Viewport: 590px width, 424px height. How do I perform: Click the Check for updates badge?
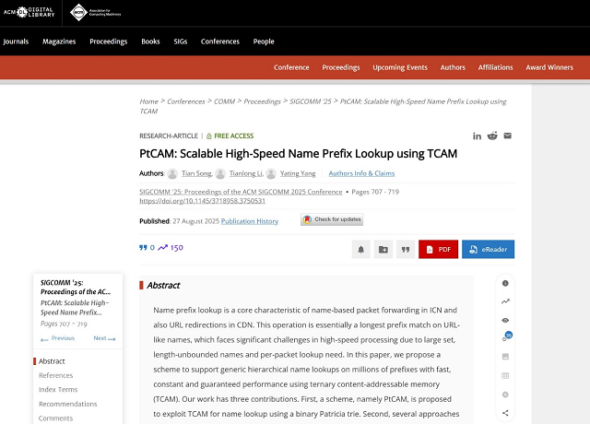[x=332, y=219]
